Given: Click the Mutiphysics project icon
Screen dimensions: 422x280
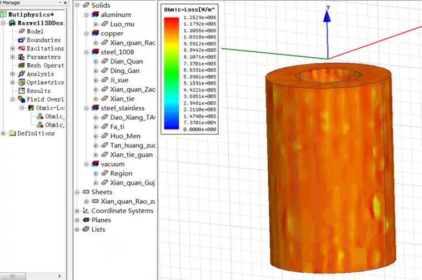Looking at the screenshot, I should click(x=3, y=14).
